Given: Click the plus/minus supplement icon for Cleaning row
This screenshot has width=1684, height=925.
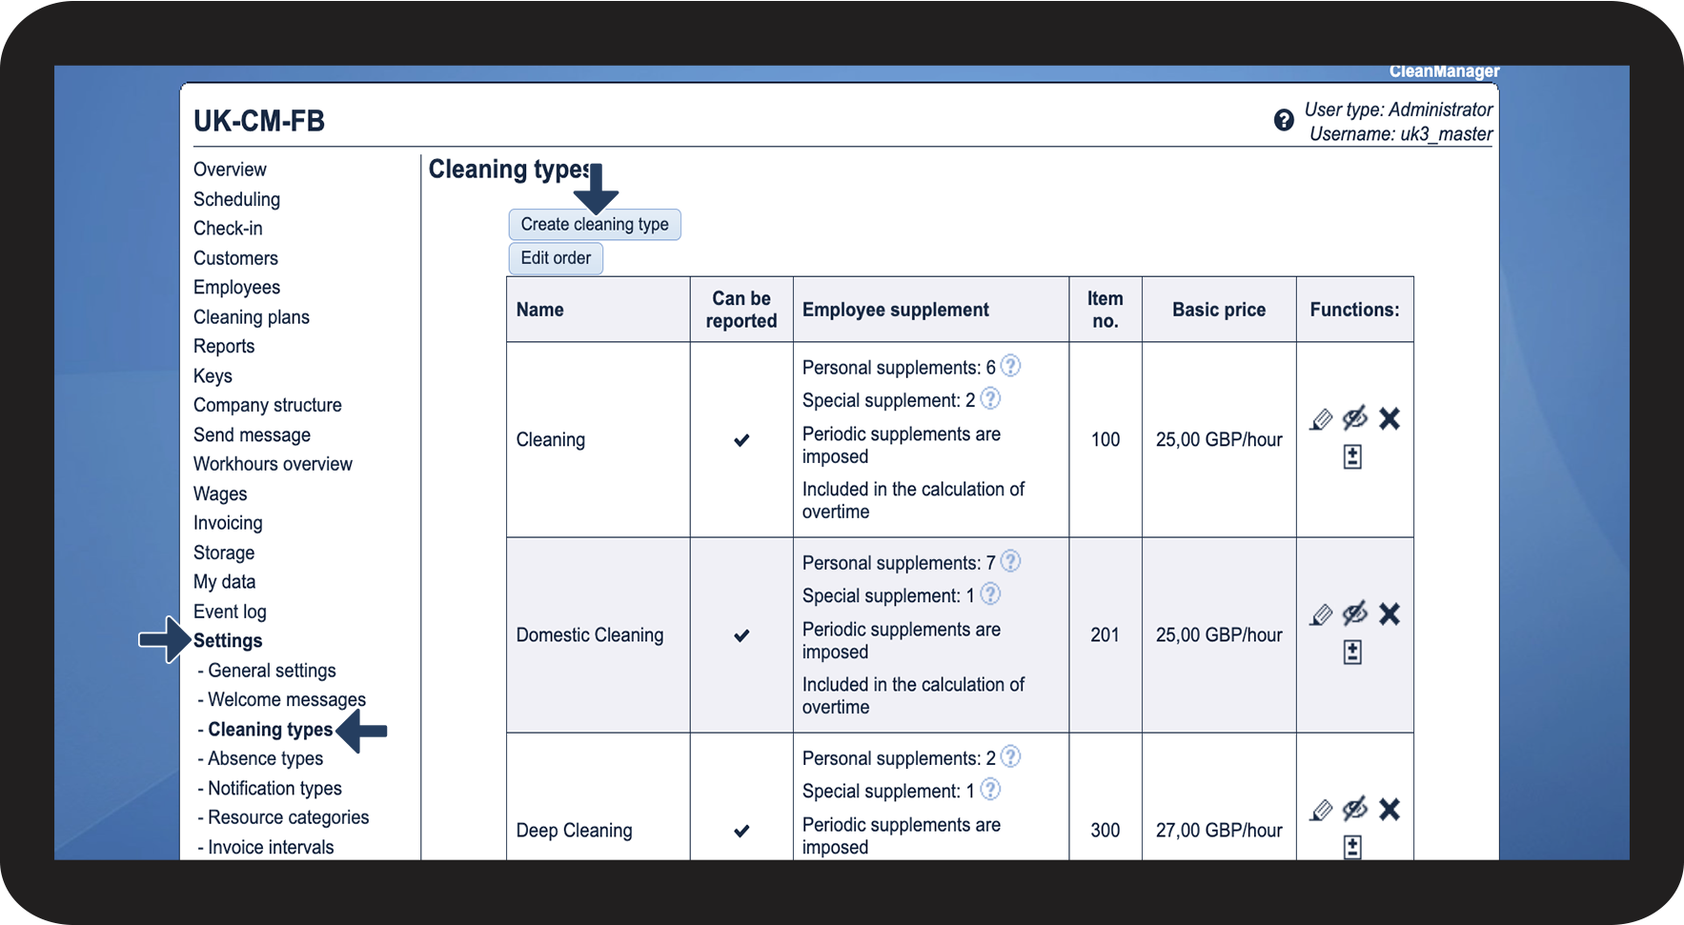Looking at the screenshot, I should click(x=1352, y=457).
